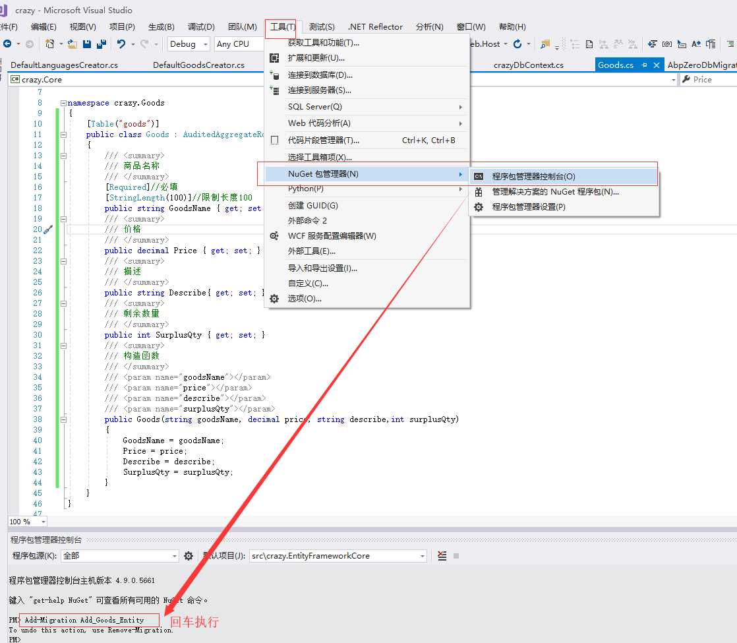Screen dimensions: 737x643
Task: Click the Find in Files icon
Action: [x=545, y=44]
